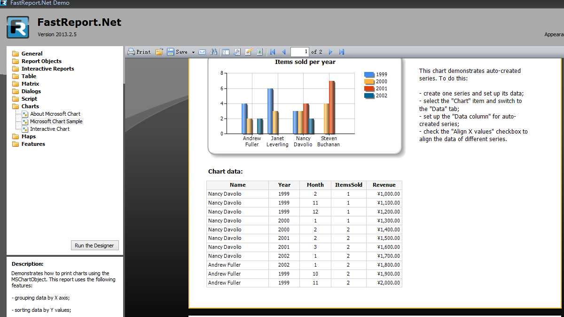The image size is (564, 317).
Task: Click the ¥2,000.00 revenue cell
Action: pyautogui.click(x=384, y=283)
